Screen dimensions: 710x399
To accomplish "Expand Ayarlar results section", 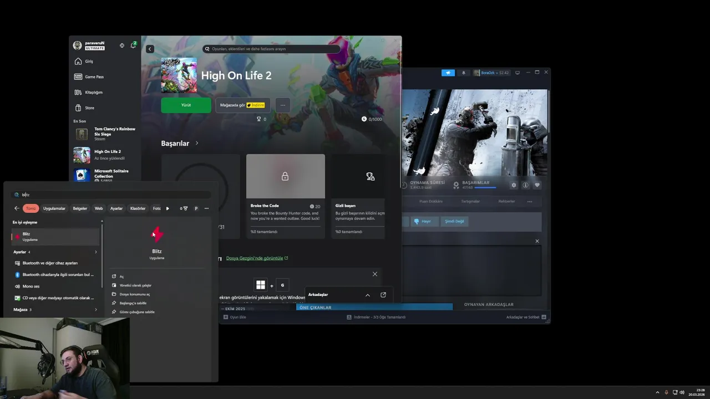I will (95, 252).
